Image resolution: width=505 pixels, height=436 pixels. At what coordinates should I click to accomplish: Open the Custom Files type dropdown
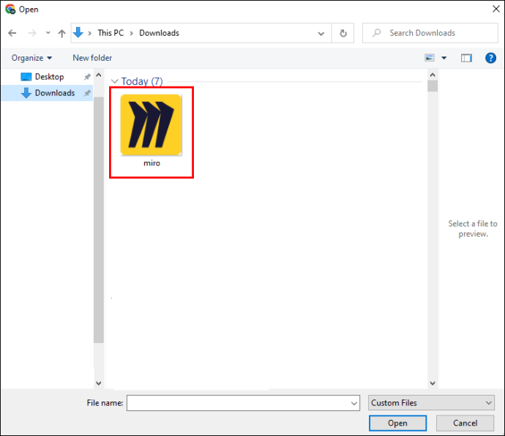click(x=431, y=403)
